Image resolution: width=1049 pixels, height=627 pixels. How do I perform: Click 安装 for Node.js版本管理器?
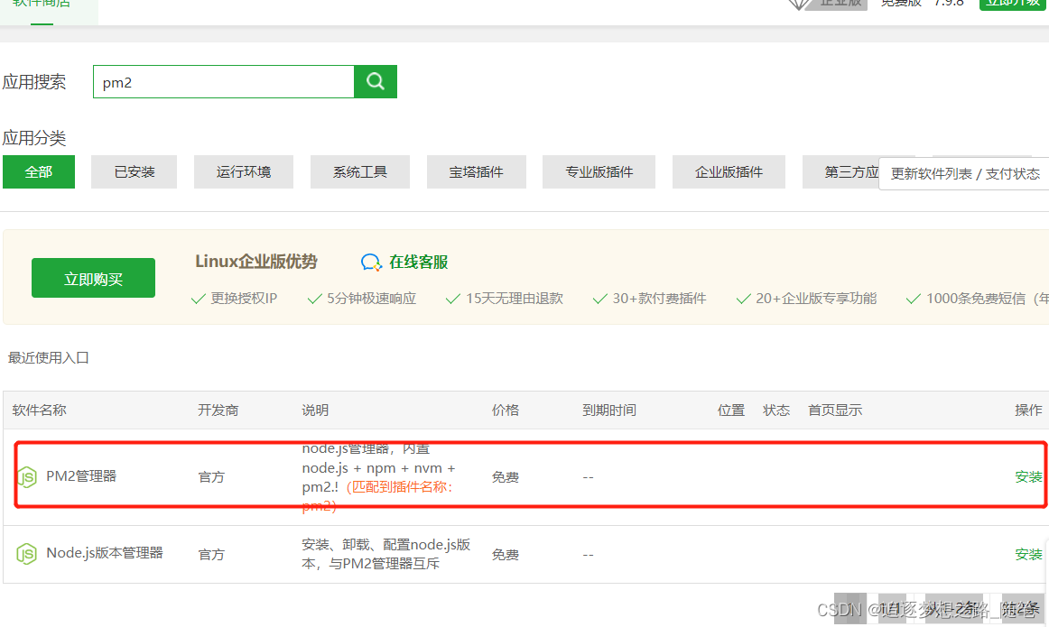pos(1028,554)
